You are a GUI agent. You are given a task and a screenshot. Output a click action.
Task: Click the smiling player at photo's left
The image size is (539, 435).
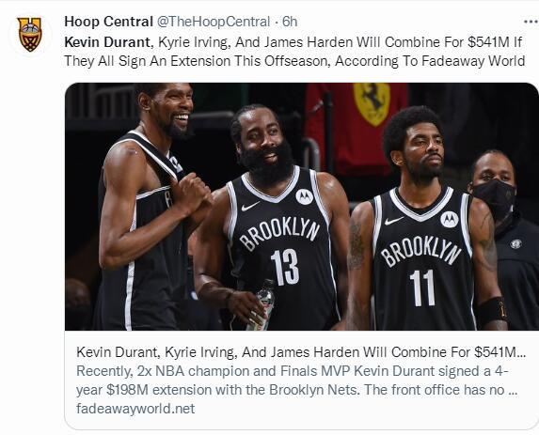coord(148,206)
